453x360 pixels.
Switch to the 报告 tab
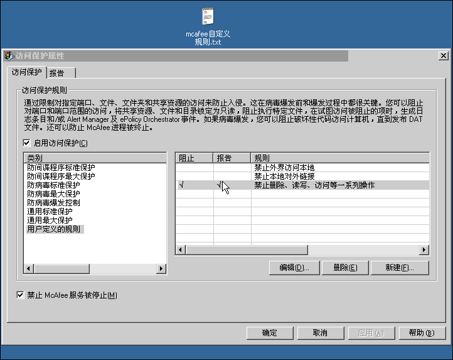61,73
